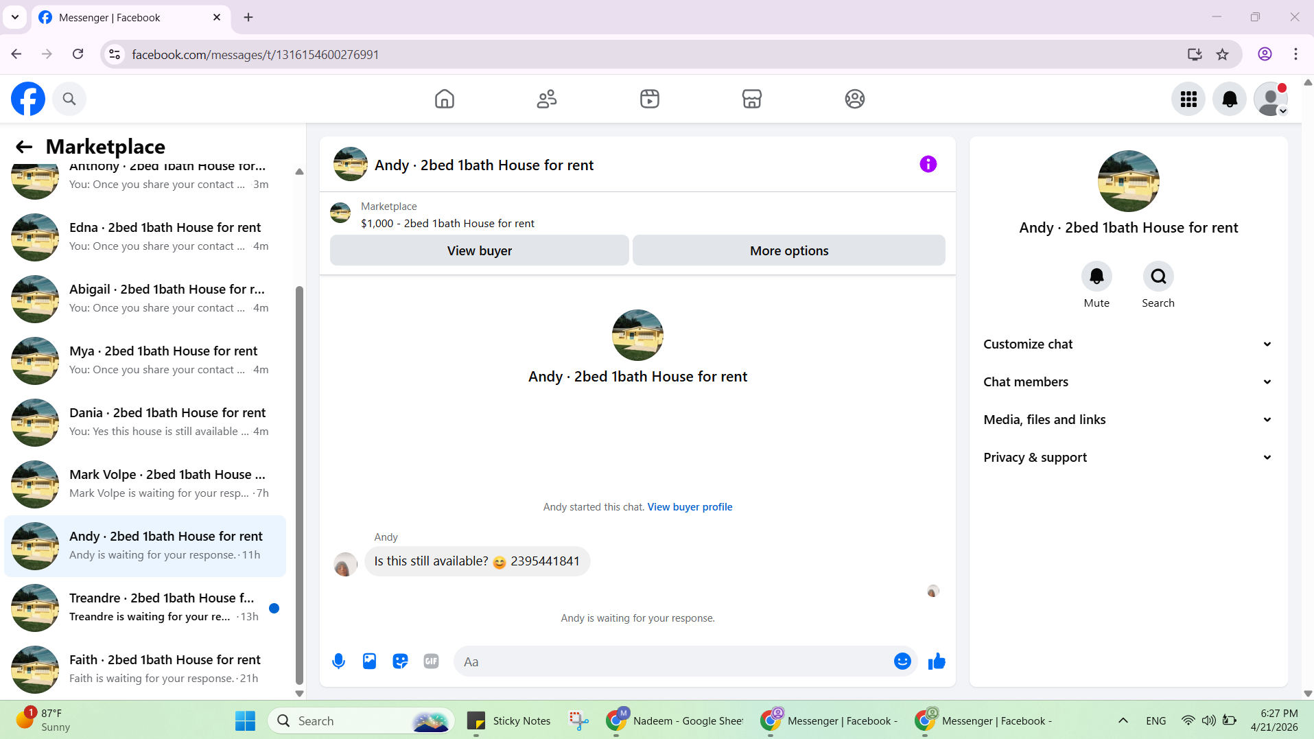This screenshot has height=739, width=1314.
Task: Close the Messenger | Facebook tab
Action: [x=217, y=17]
